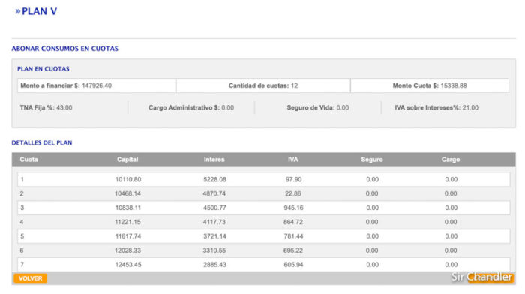Select interest cell 5228.08
Image resolution: width=525 pixels, height=294 pixels.
(x=214, y=180)
